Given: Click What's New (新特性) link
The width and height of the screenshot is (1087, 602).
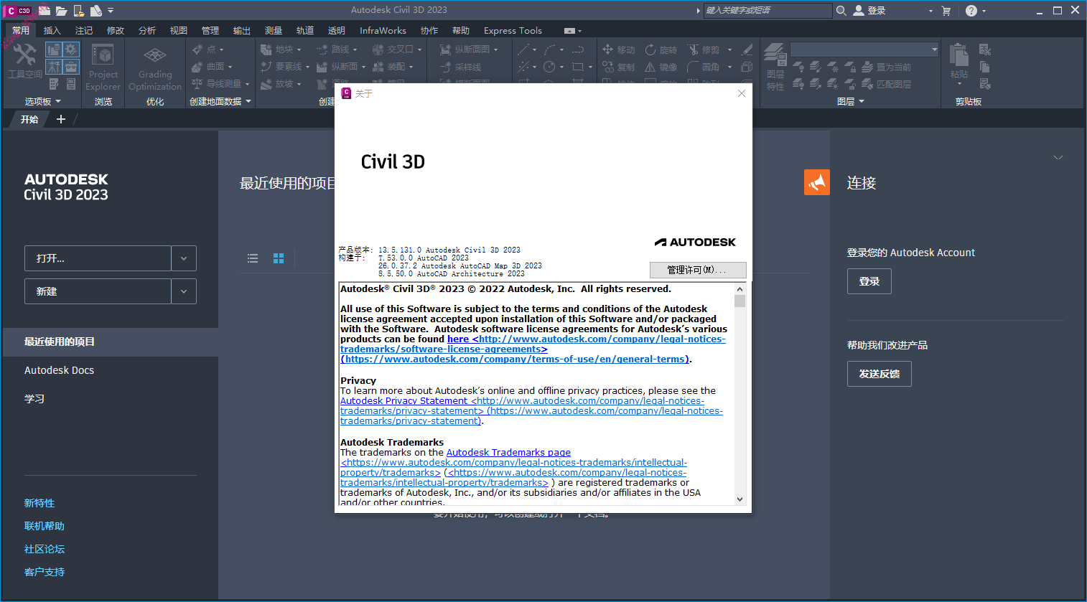Looking at the screenshot, I should pyautogui.click(x=39, y=503).
